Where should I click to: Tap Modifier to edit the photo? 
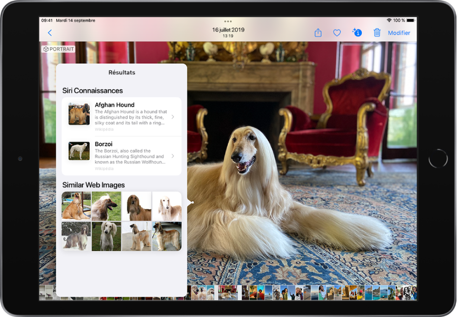[399, 32]
